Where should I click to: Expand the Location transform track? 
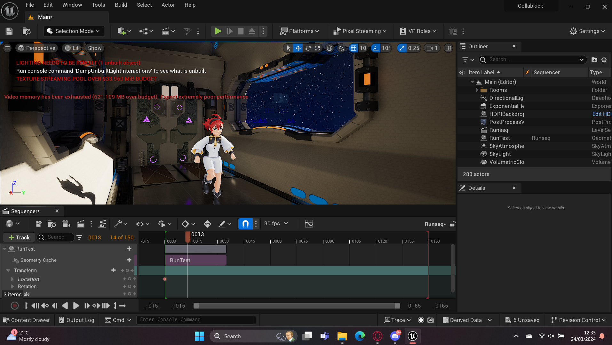12,279
